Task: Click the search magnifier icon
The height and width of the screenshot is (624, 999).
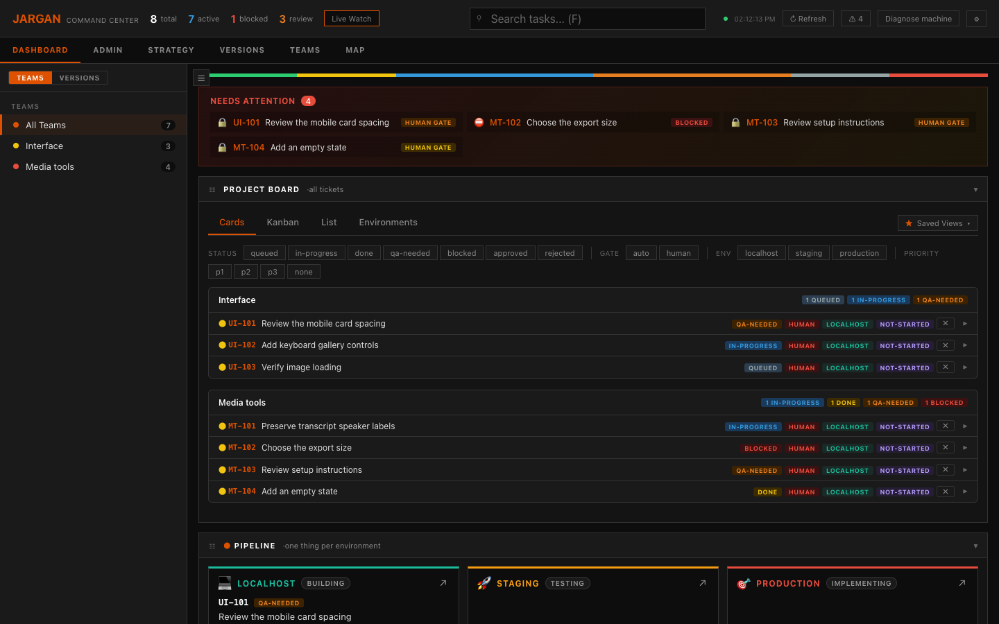Action: (479, 19)
